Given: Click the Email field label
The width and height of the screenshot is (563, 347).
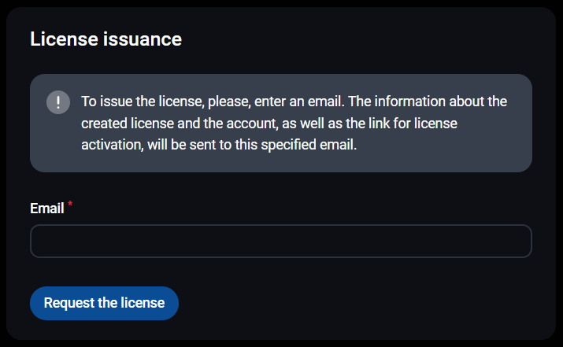Looking at the screenshot, I should 47,209.
